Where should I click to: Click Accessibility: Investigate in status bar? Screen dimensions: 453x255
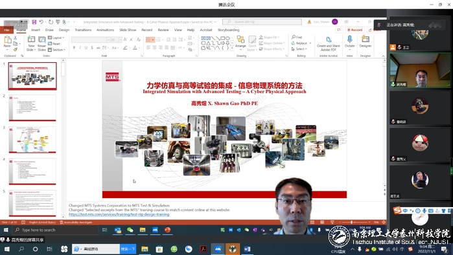[x=76, y=223]
